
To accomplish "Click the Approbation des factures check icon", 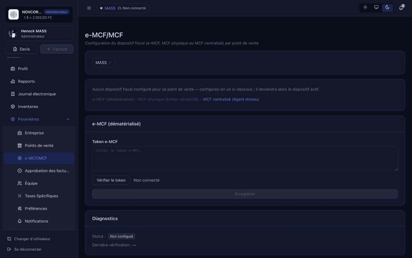I will coord(20,171).
